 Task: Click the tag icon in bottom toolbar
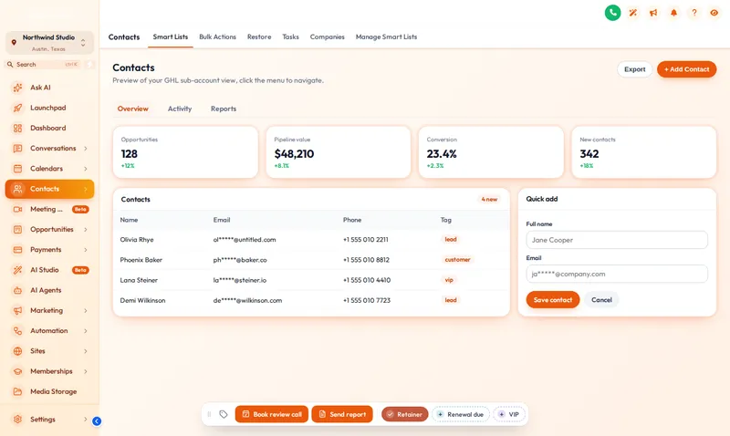point(224,414)
